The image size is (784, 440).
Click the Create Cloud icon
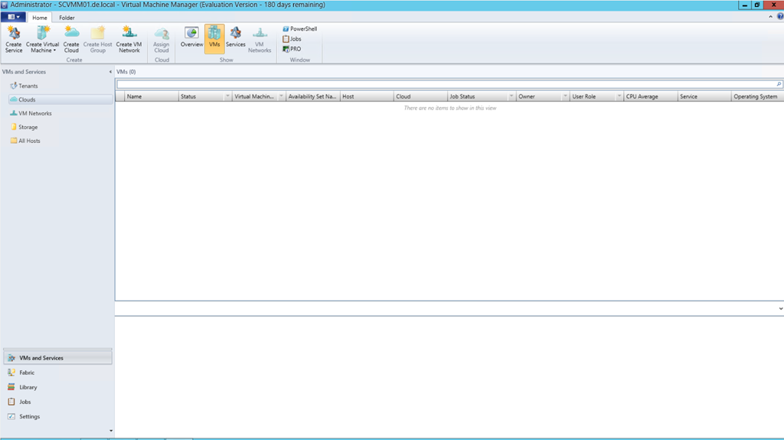click(71, 39)
